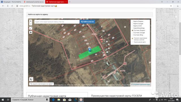Zoom in the cadastral map
Viewport: 181px width, 102px height.
pyautogui.click(x=31, y=21)
